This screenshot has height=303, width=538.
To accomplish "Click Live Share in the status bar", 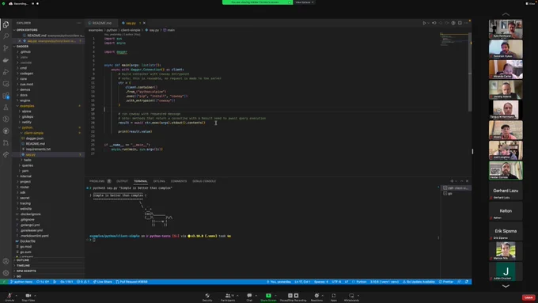I will coord(103,282).
